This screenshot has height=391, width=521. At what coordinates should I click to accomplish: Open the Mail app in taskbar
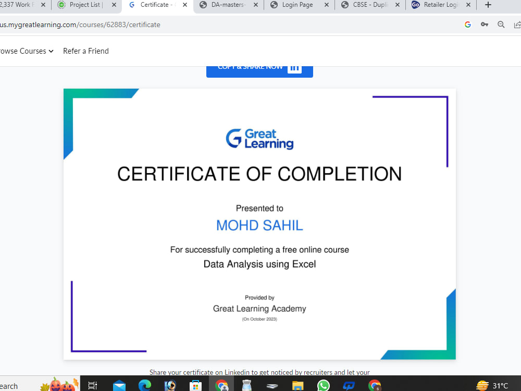(x=119, y=386)
